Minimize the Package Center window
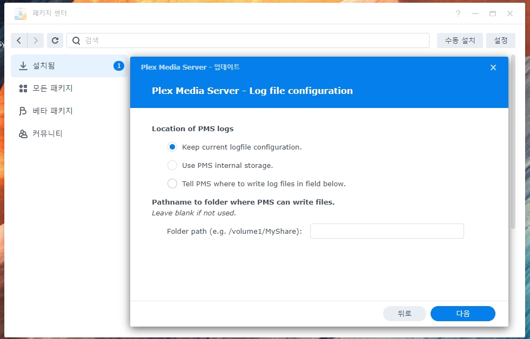The height and width of the screenshot is (339, 530). 475,13
